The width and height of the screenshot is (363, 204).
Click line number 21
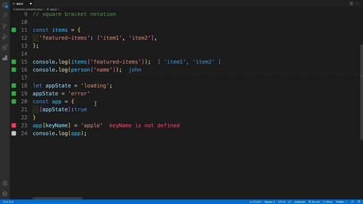[24, 109]
